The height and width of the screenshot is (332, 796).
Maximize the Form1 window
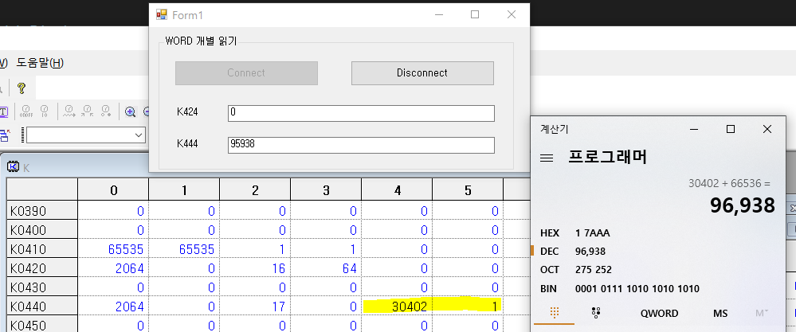(475, 14)
